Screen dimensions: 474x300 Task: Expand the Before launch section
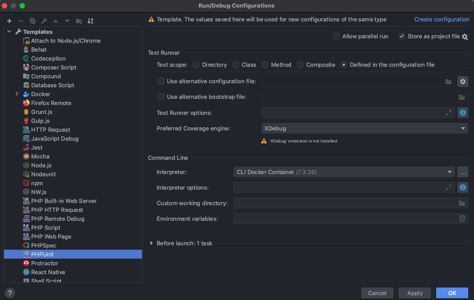tap(151, 243)
